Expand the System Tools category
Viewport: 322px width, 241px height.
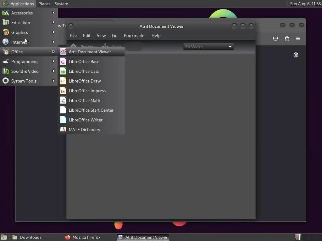(29, 81)
